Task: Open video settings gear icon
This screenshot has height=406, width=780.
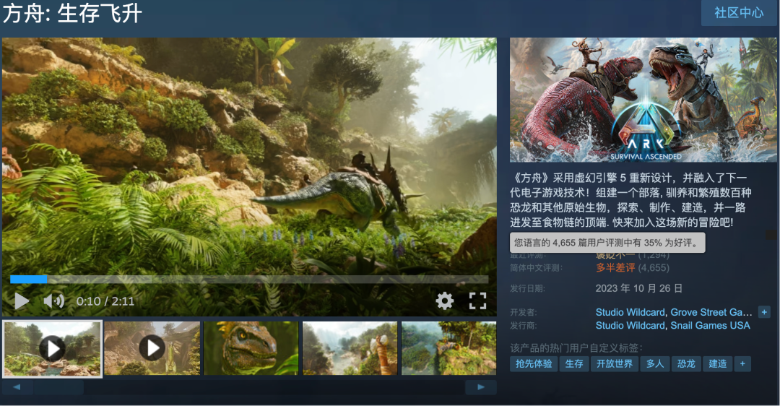Action: 445,301
